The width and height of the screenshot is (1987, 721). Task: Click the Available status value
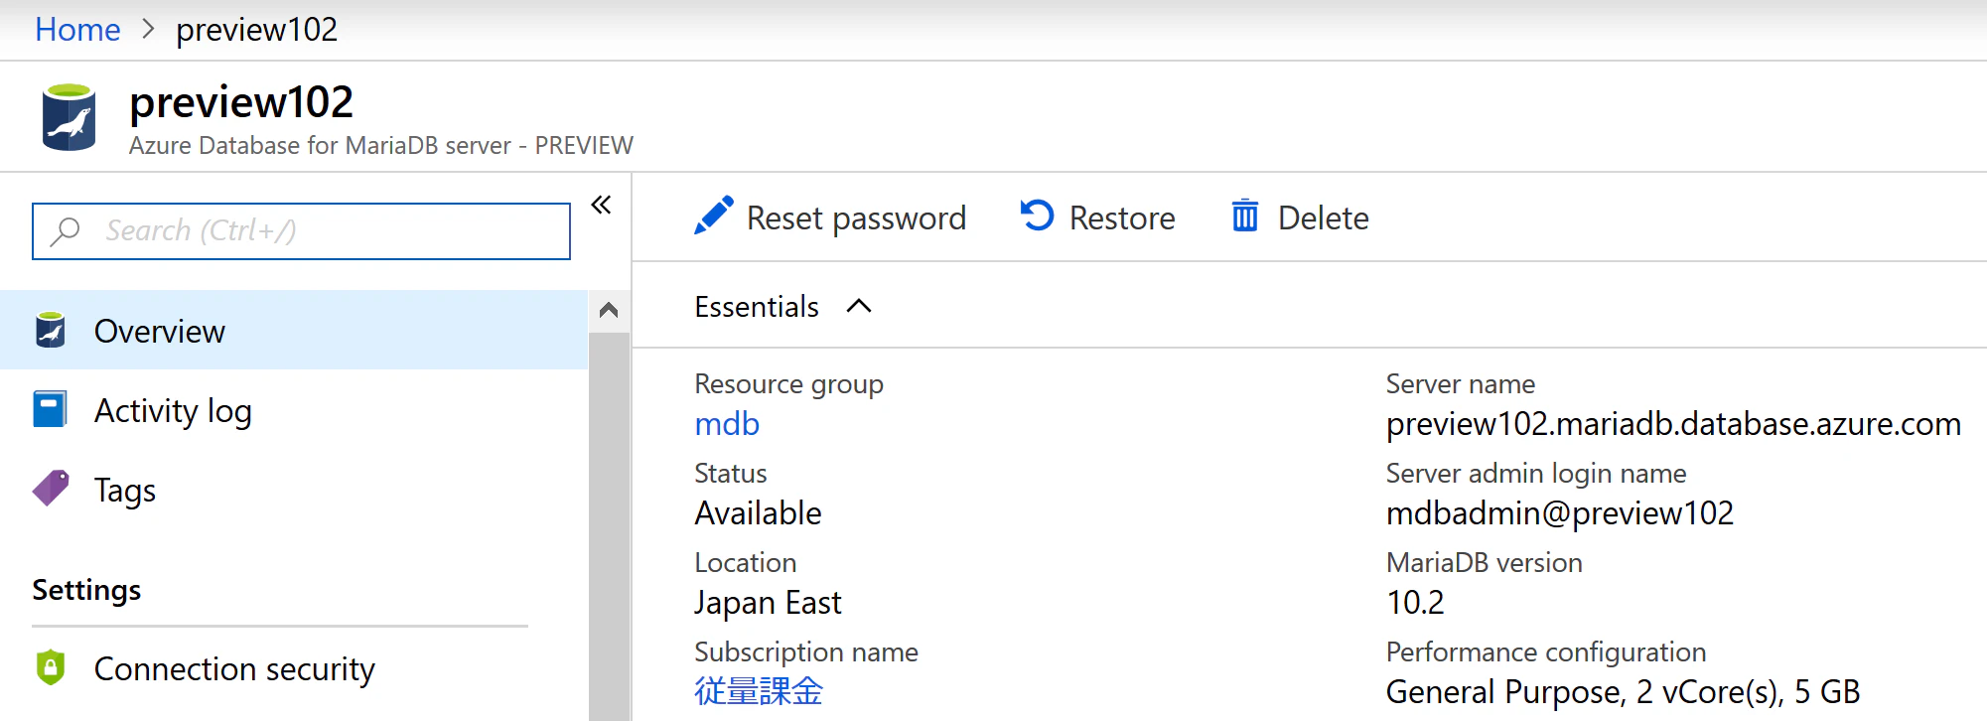[x=758, y=513]
